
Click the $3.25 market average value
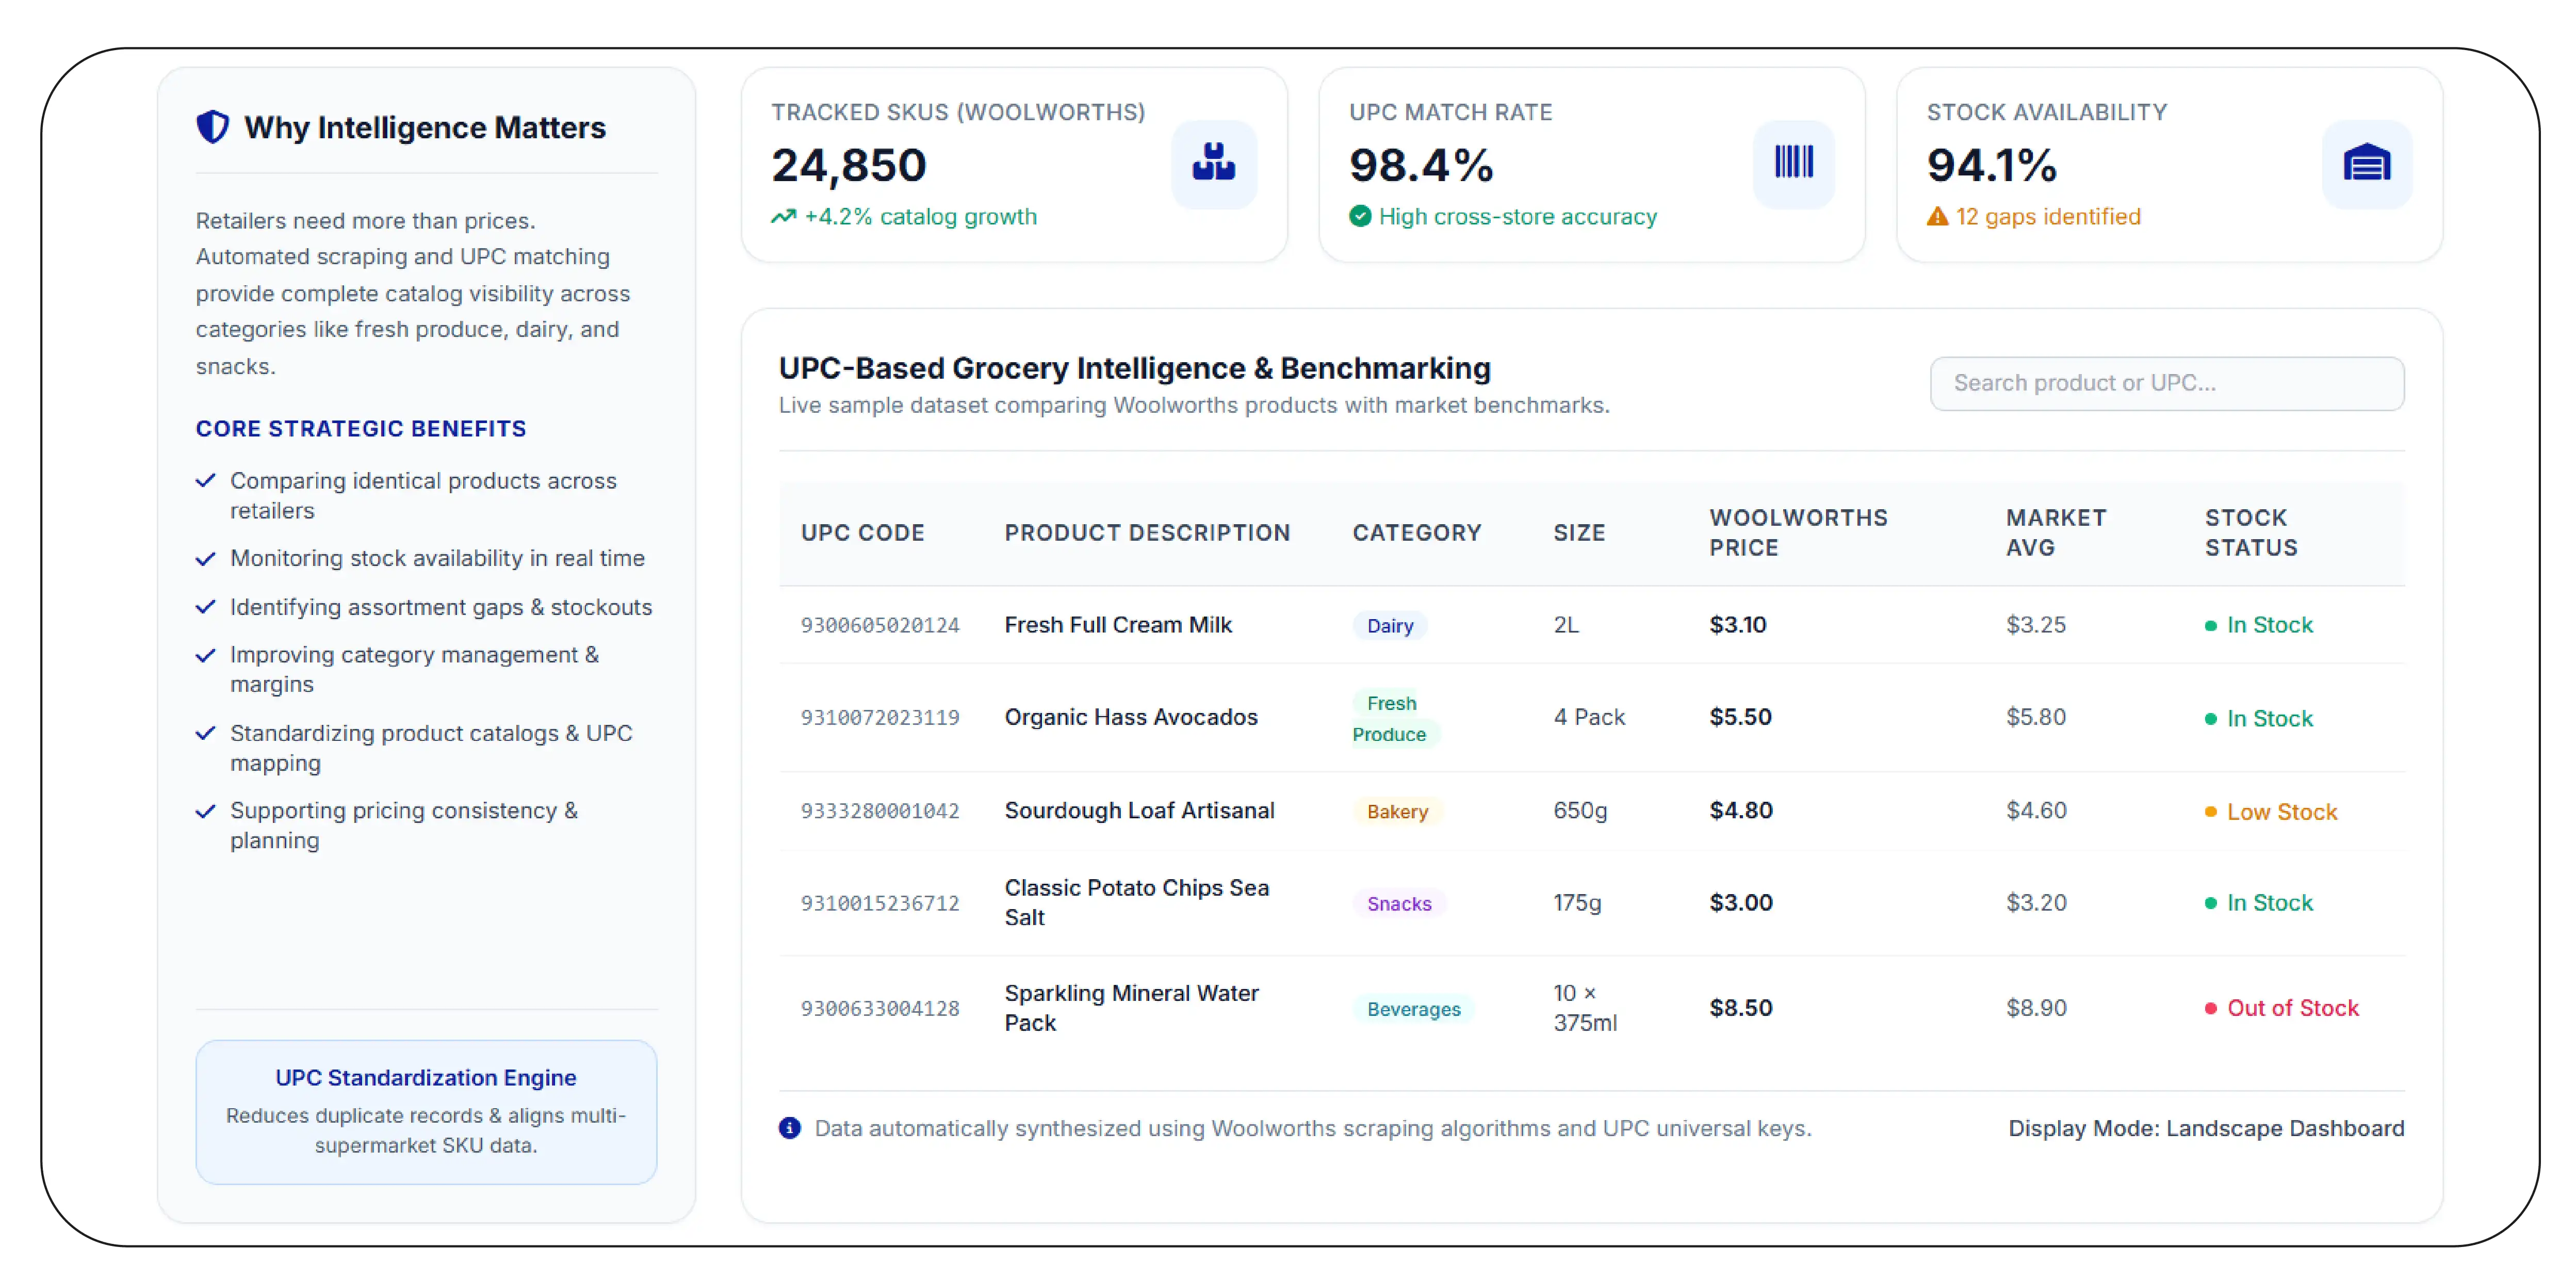(x=2035, y=625)
